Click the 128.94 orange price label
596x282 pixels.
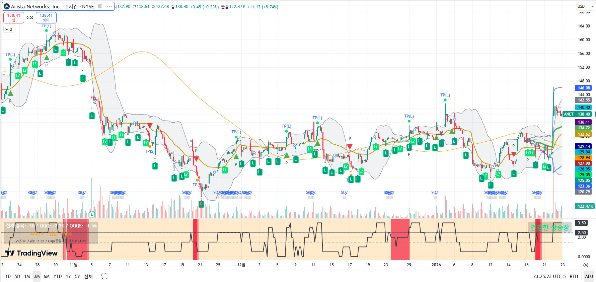coord(584,158)
